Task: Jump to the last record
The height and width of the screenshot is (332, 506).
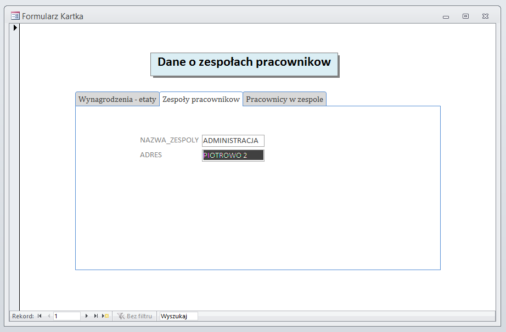Action: click(x=96, y=316)
